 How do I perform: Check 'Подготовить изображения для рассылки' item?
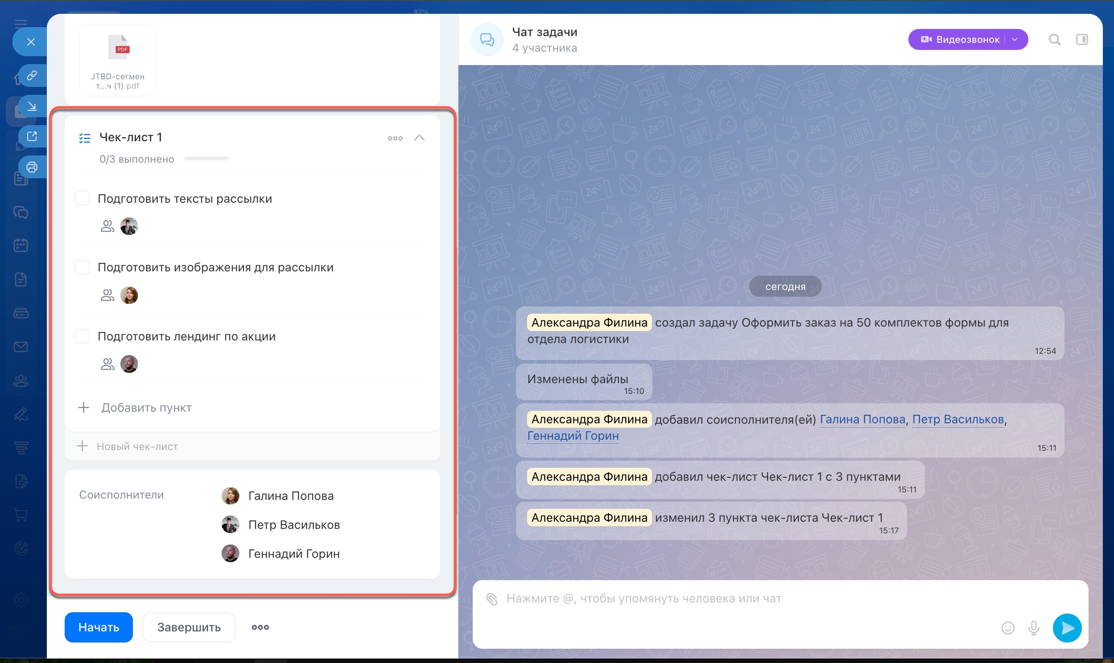(82, 267)
